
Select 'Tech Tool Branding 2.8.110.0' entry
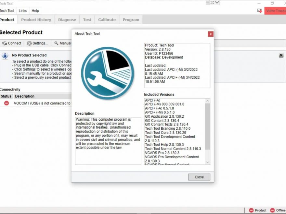168,128
